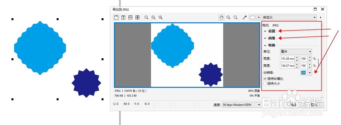The image size is (341, 125).
Task: Close the 导出到 JPEG dialog
Action: click(x=323, y=9)
